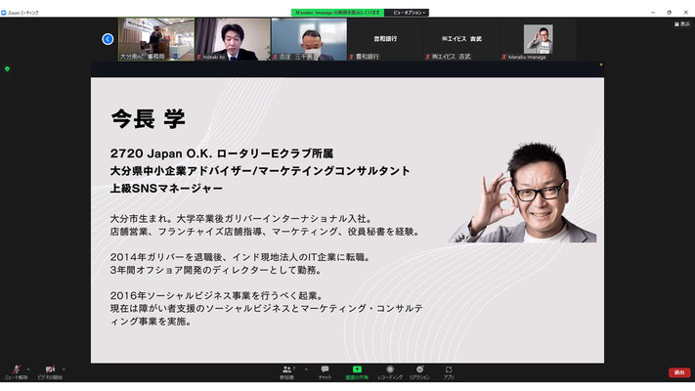Click slide line '2720 Japan O.K. ロータリーEクラブ所属'
The image size is (695, 391).
(222, 153)
